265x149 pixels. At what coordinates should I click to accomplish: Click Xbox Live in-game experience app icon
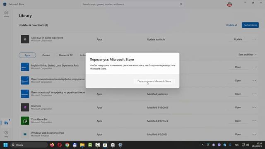click(x=25, y=39)
